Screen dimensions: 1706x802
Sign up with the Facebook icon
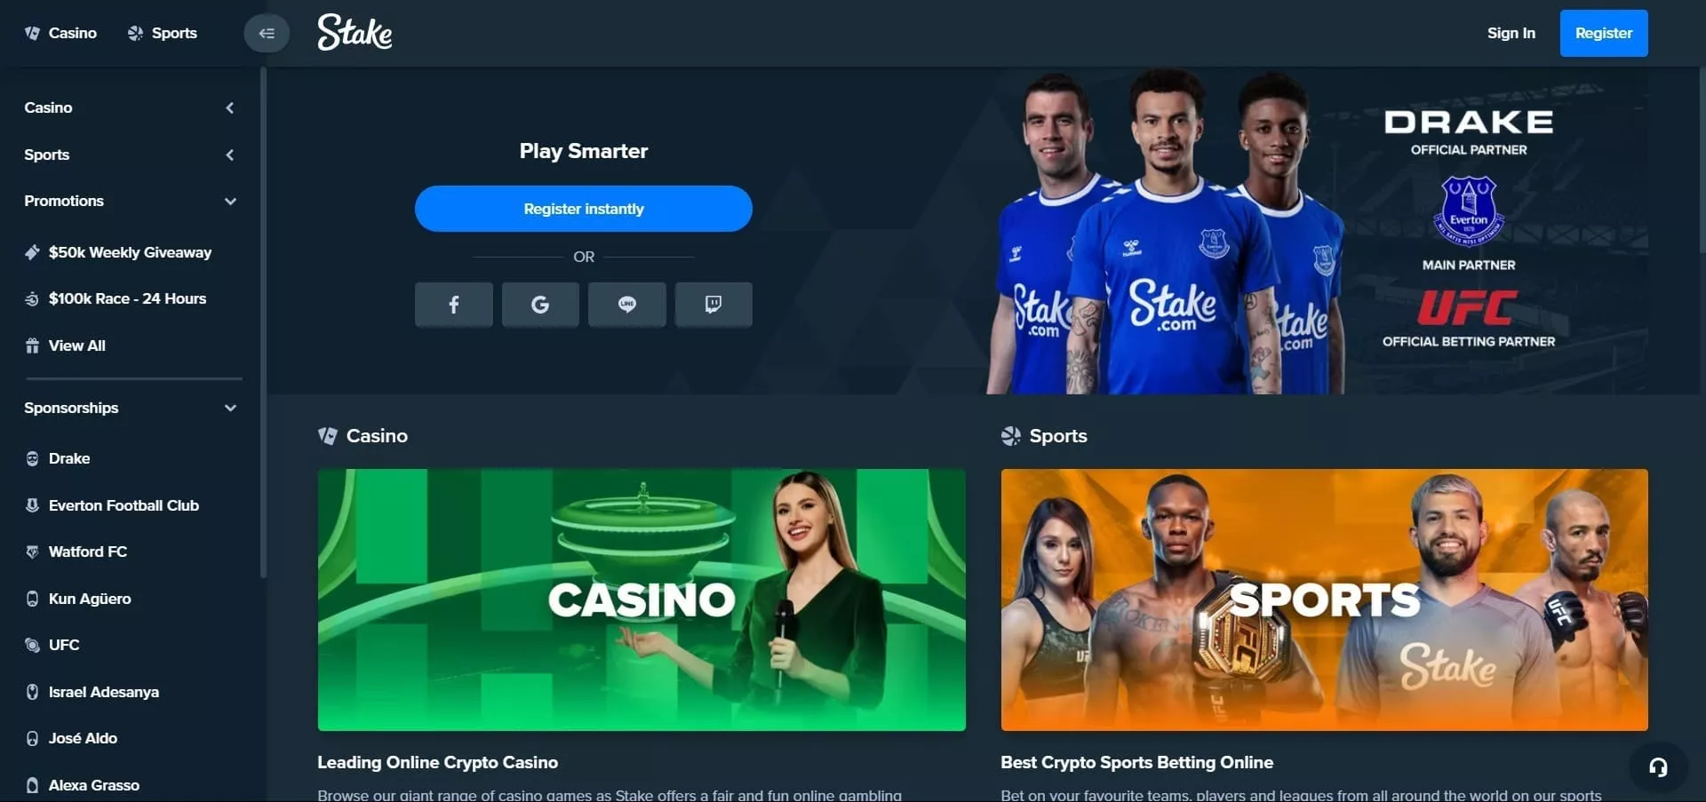point(453,305)
